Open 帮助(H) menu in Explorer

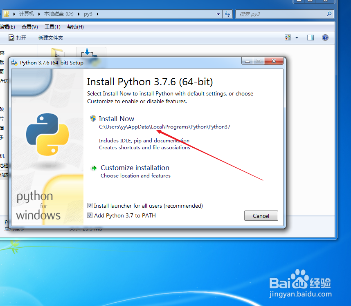point(75,27)
